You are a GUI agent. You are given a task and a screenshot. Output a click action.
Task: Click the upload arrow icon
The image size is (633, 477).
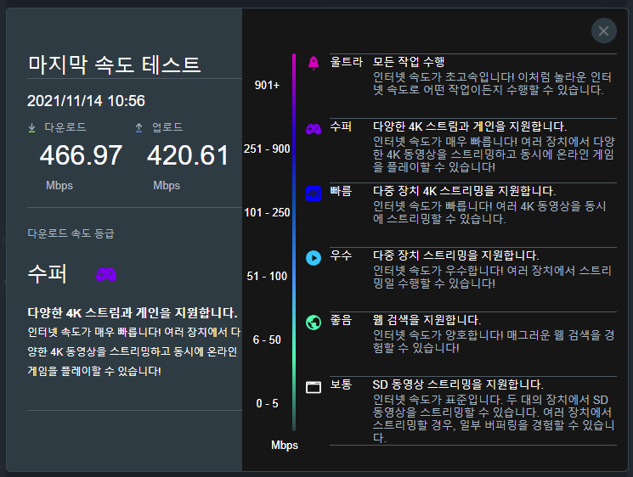[138, 128]
